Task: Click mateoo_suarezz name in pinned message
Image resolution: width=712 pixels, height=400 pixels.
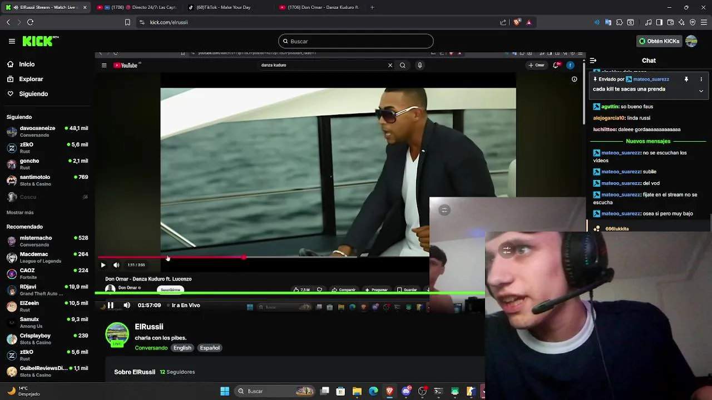Action: [x=651, y=79]
